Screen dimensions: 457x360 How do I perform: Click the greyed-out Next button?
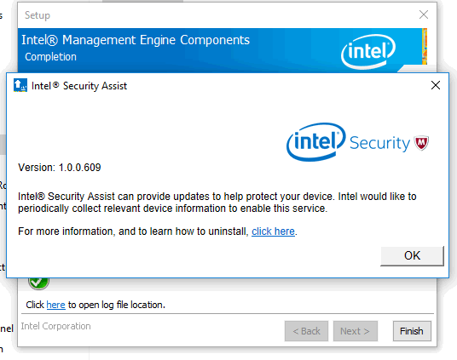coord(356,331)
